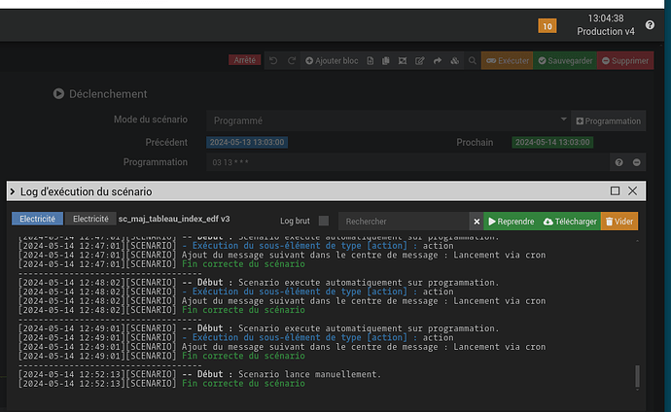Click the Prochain date 2024-05-14 13:03:00
671x412 pixels.
click(552, 142)
